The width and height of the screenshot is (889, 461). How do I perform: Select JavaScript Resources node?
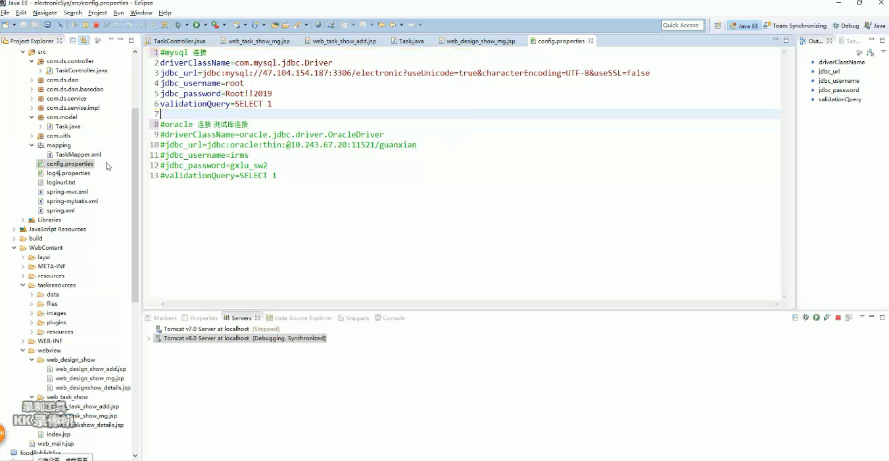click(53, 229)
